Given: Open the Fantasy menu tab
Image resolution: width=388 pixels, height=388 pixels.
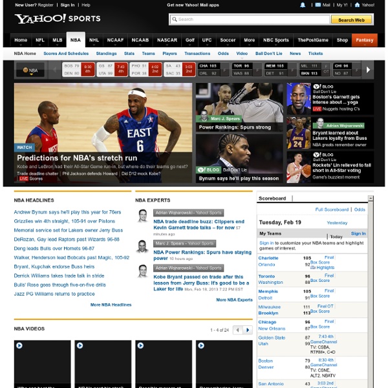Looking at the screenshot, I should point(364,40).
